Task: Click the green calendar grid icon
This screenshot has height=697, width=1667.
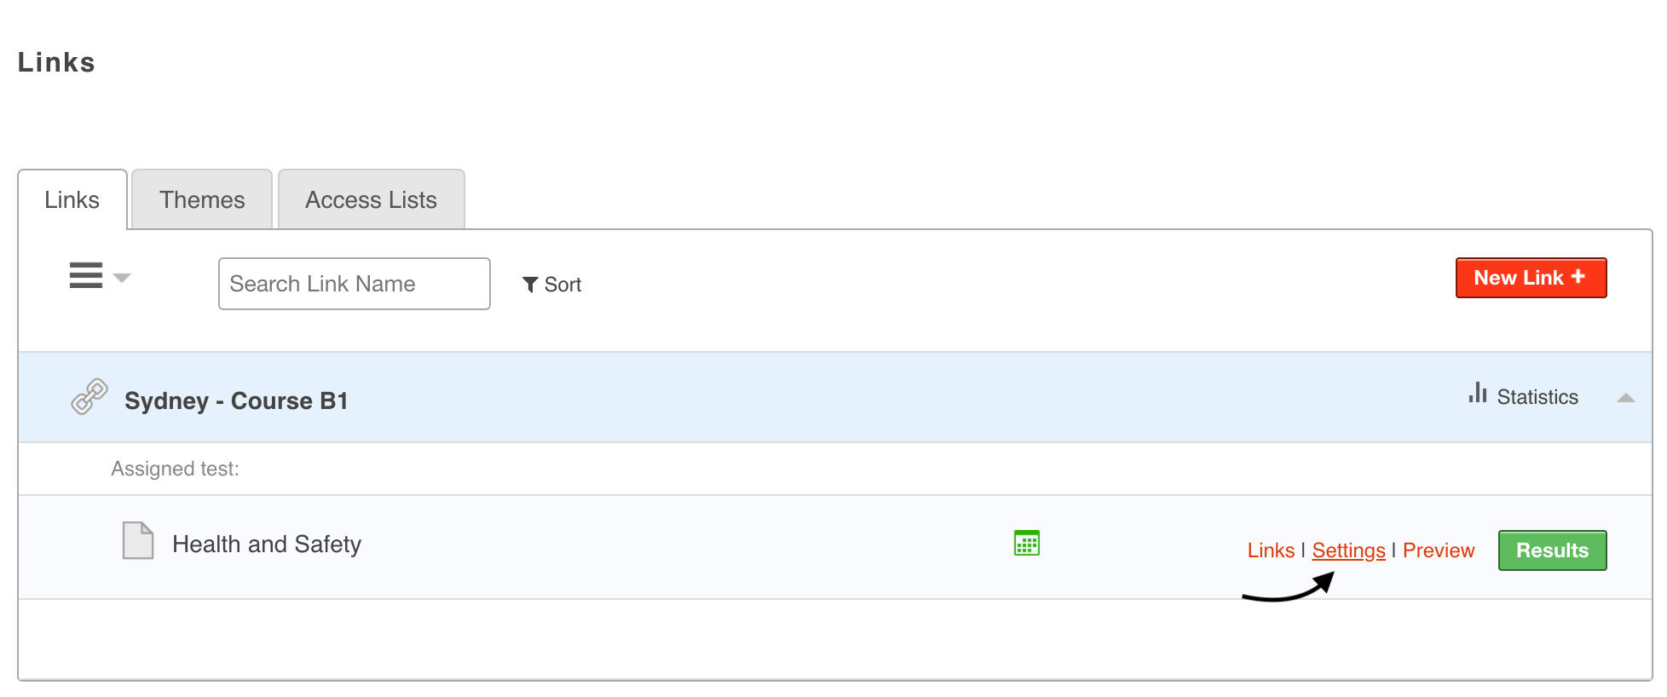Action: tap(1026, 543)
